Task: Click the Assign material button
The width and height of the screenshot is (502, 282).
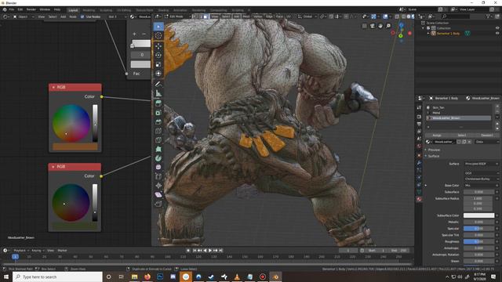Action: tap(437, 136)
